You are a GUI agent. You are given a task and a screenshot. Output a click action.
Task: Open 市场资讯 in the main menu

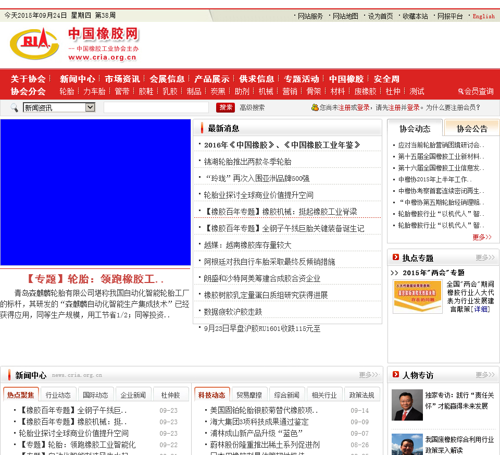point(122,79)
